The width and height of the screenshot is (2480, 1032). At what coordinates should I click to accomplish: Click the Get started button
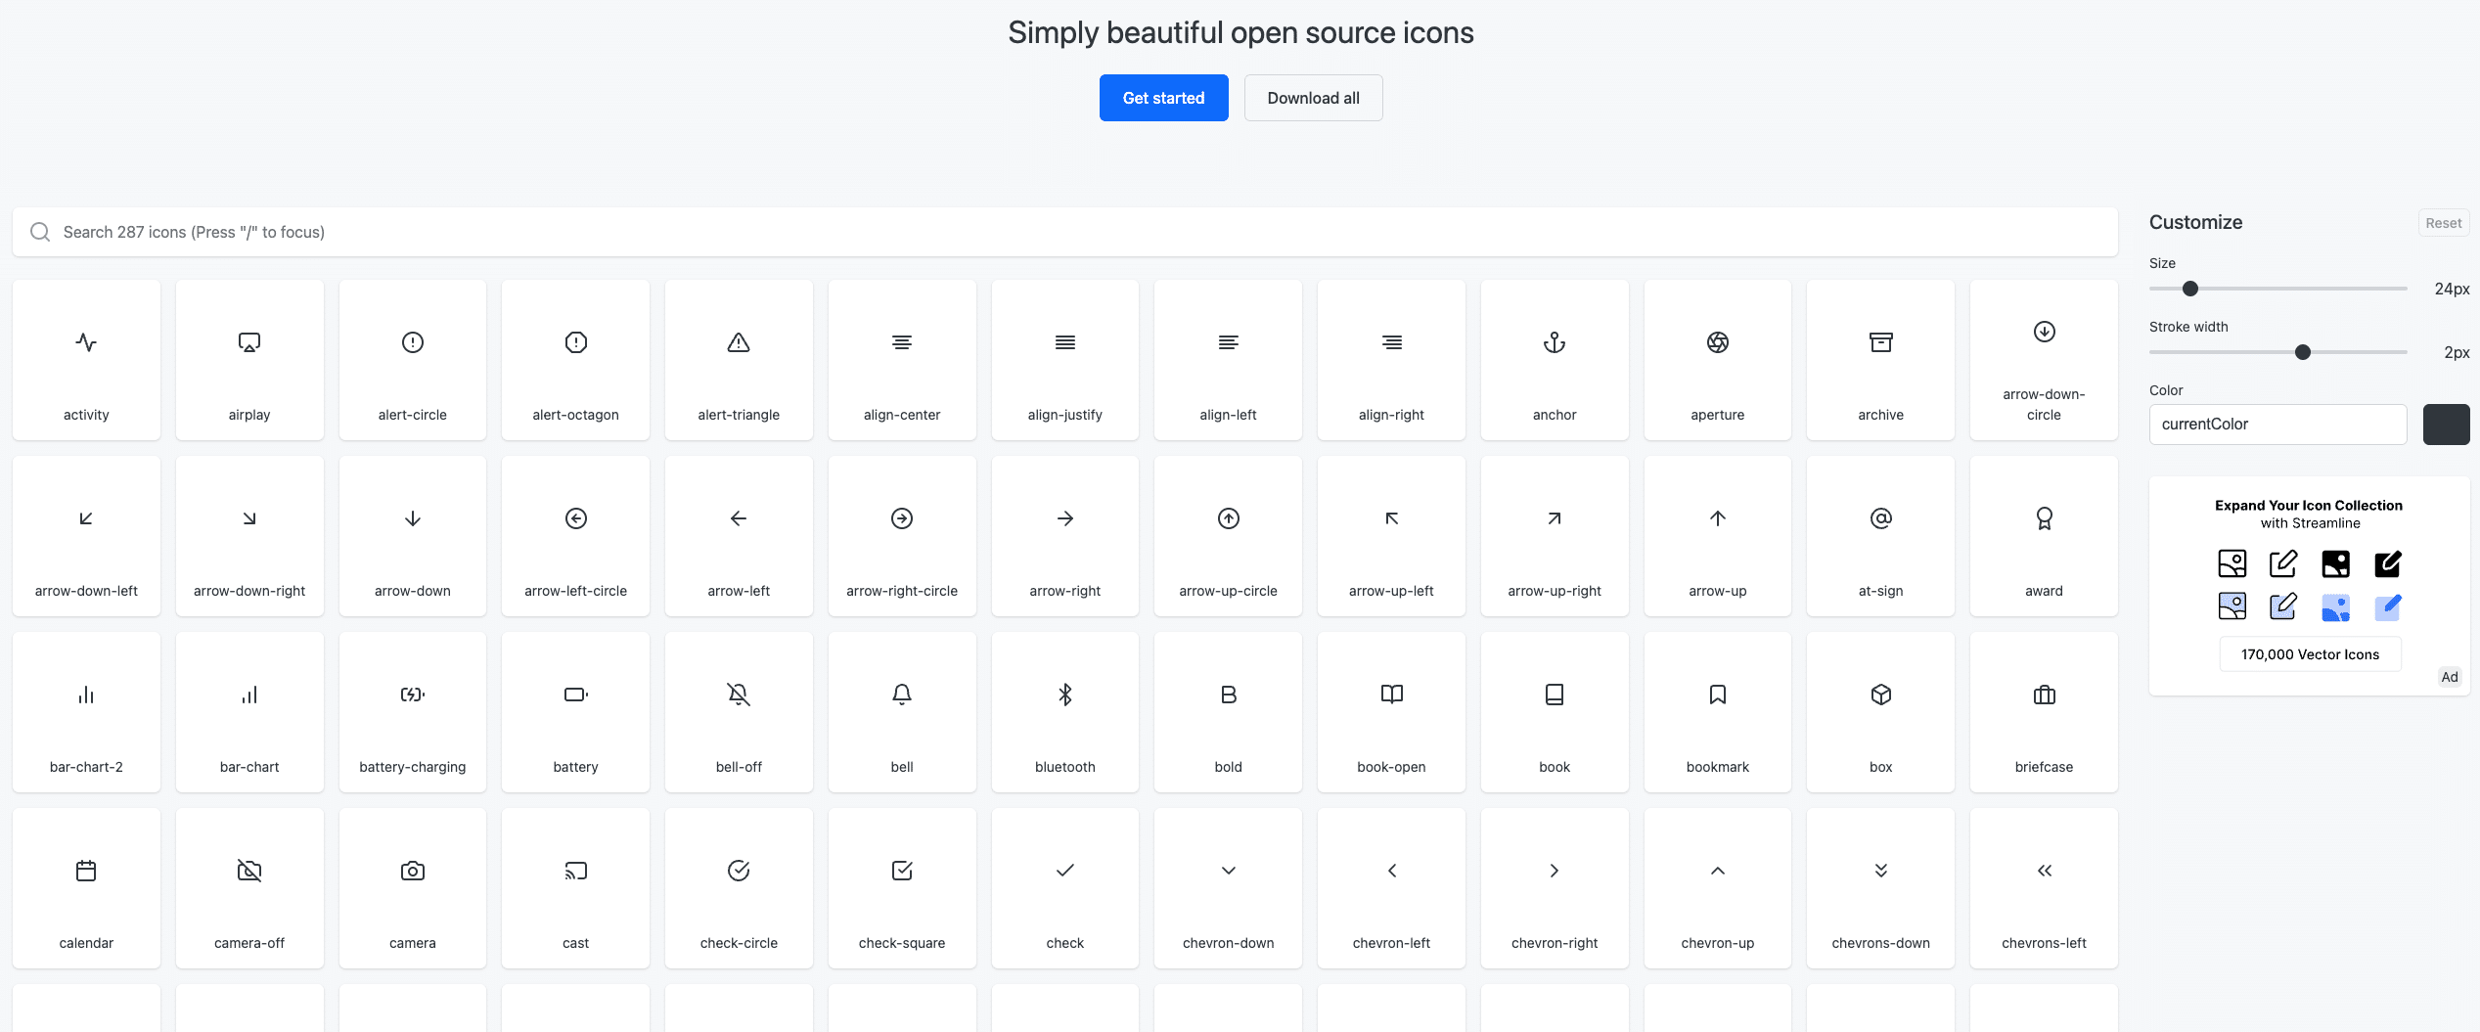pos(1163,98)
